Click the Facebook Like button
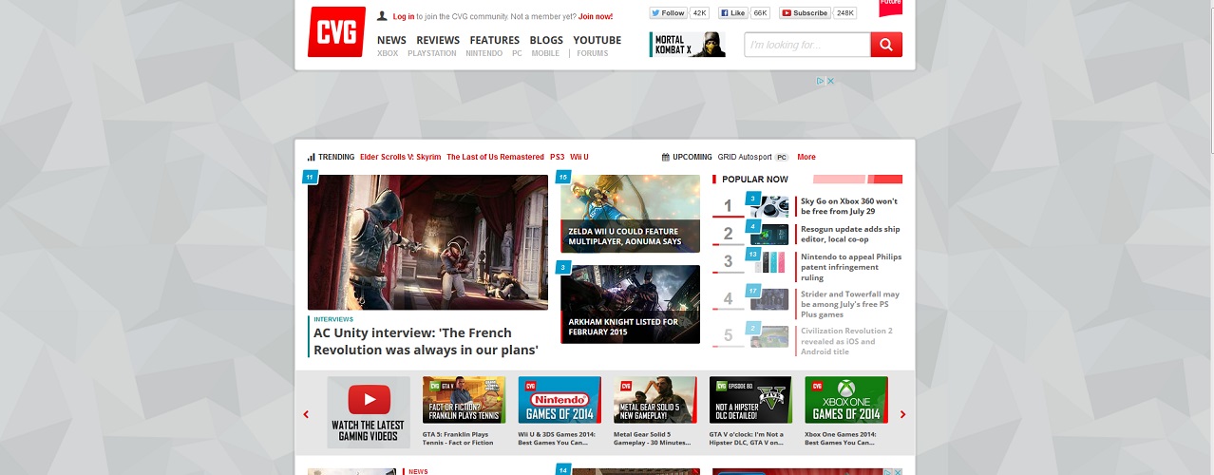The image size is (1214, 475). pos(732,13)
